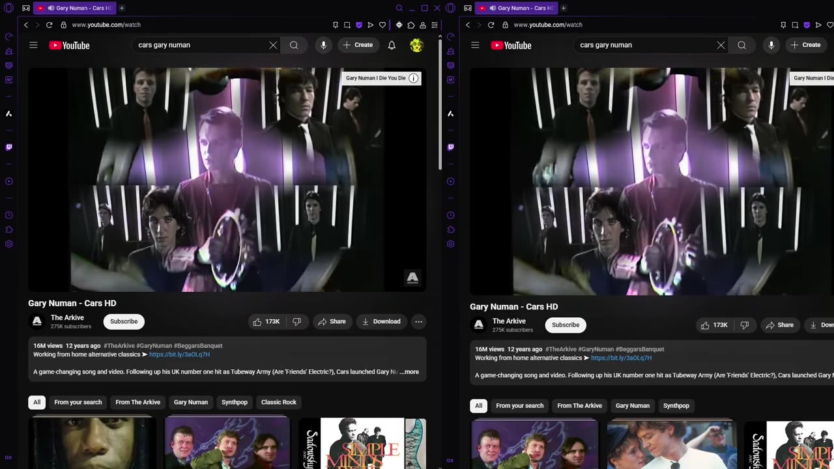Open History clock in left sidebar

(x=8, y=215)
